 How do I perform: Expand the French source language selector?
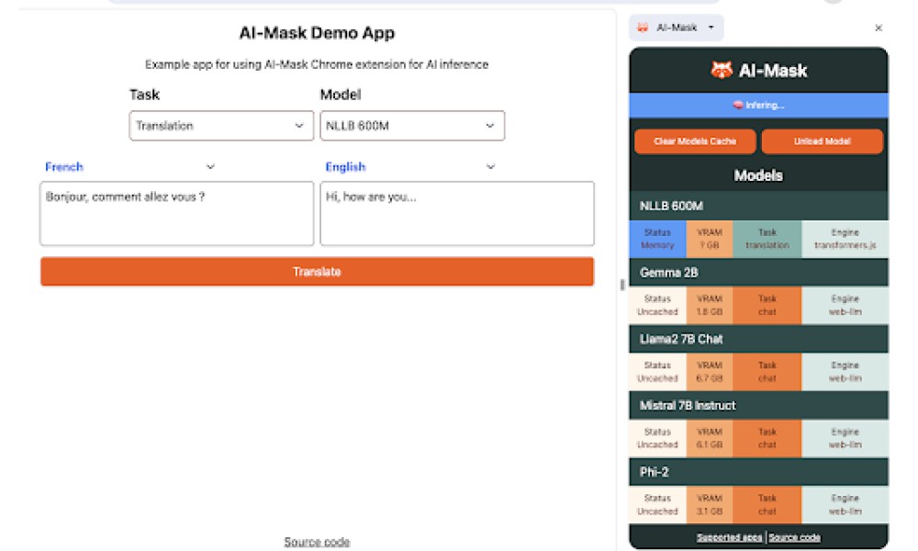pyautogui.click(x=129, y=167)
